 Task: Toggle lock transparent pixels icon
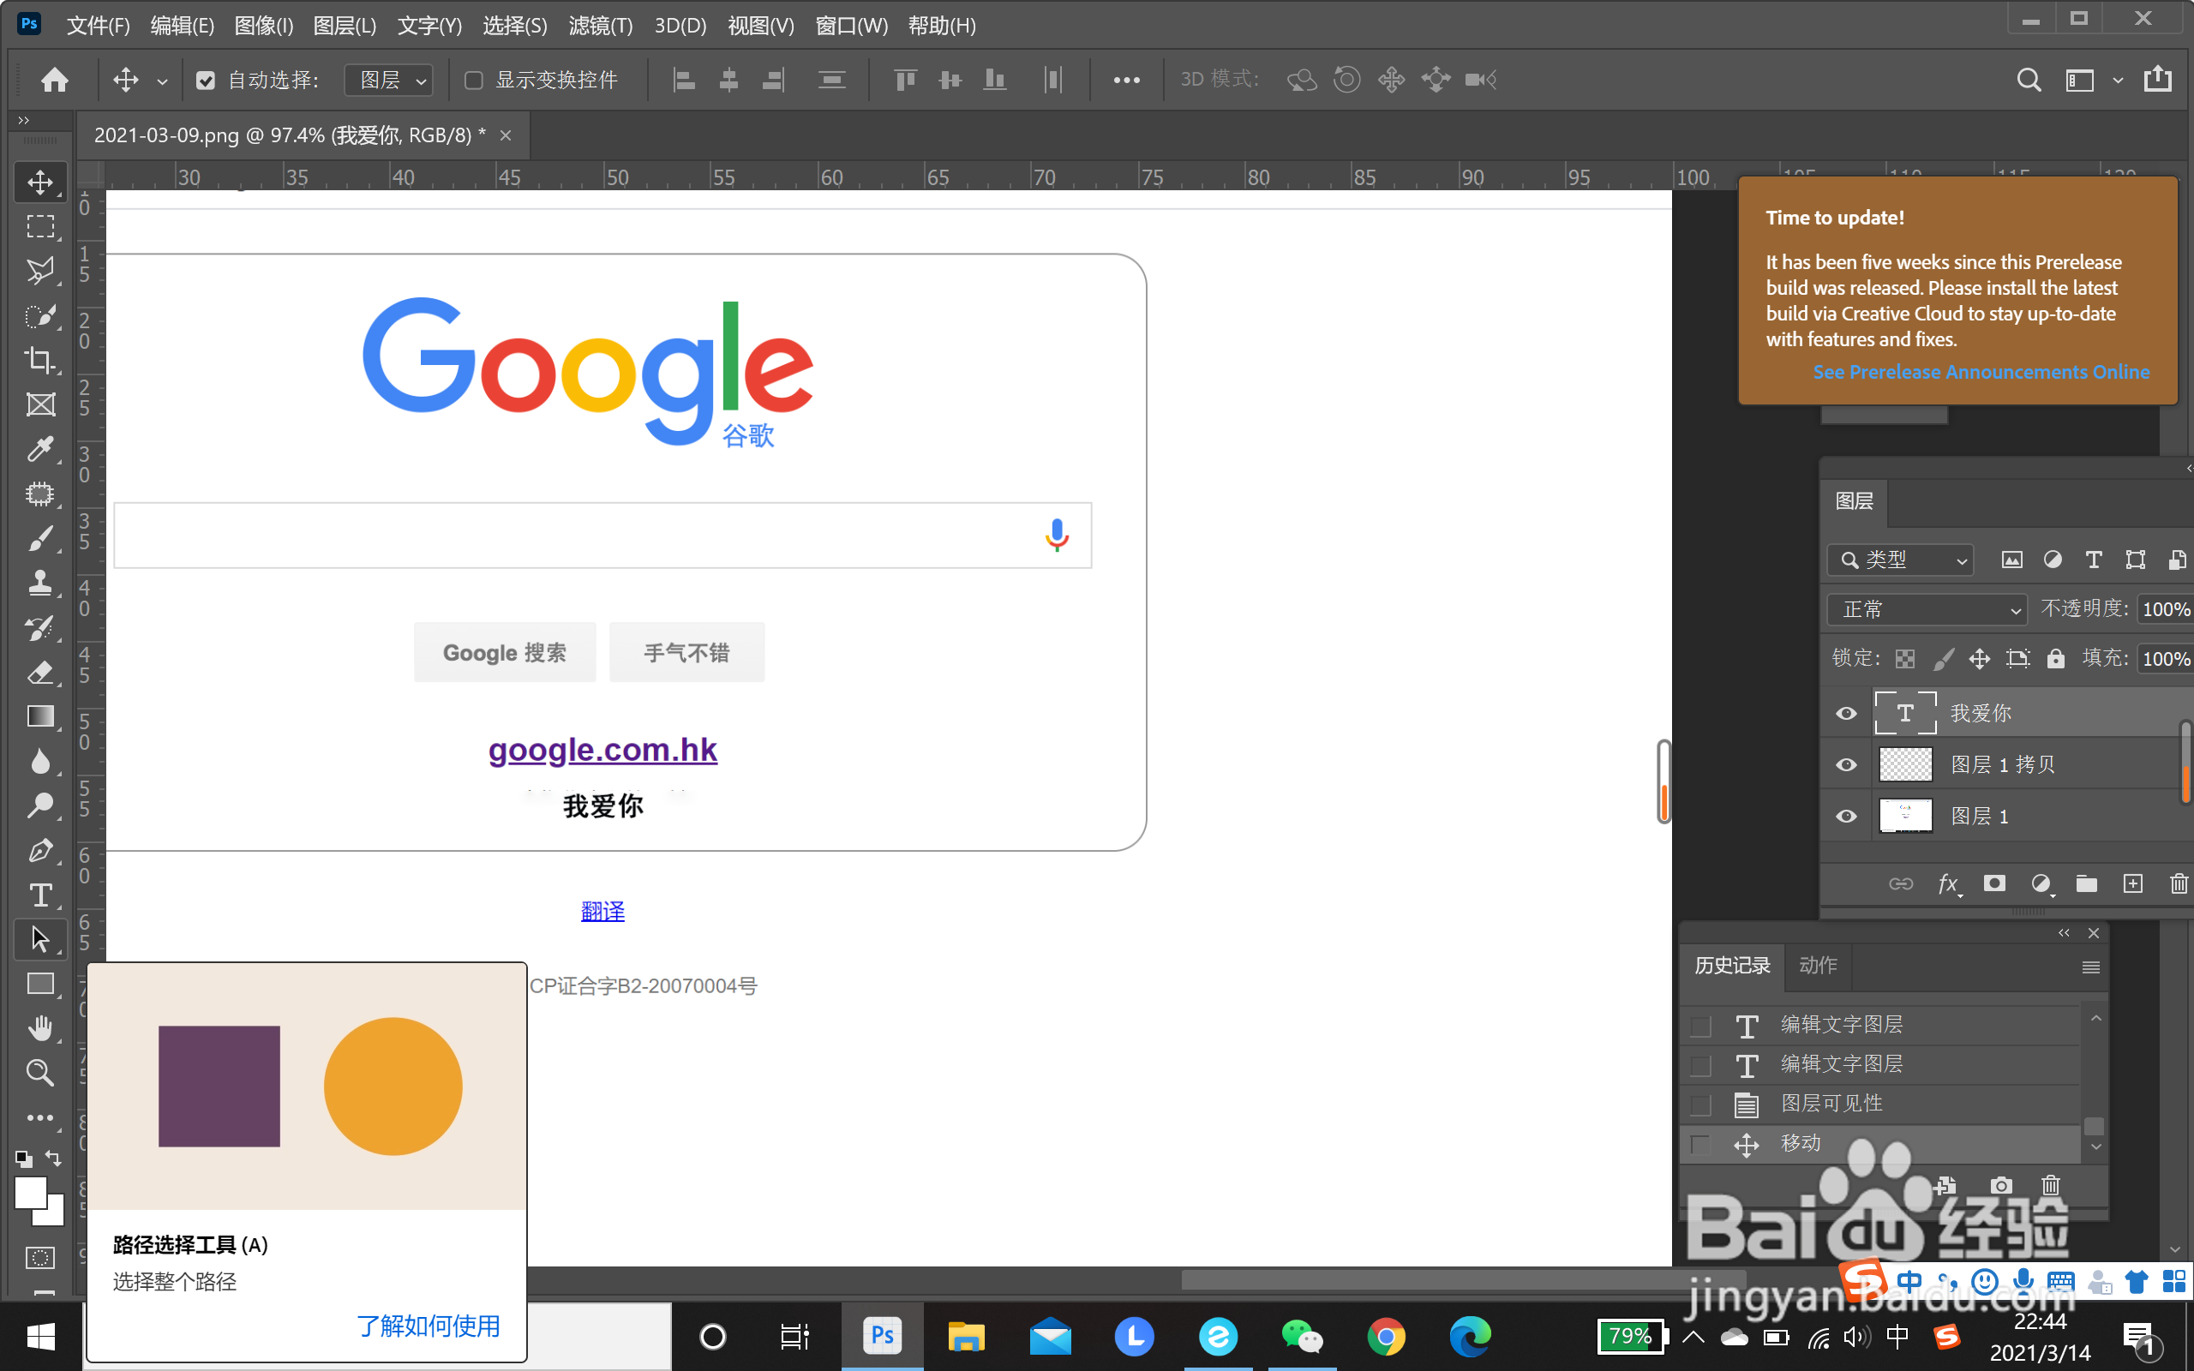[1905, 659]
